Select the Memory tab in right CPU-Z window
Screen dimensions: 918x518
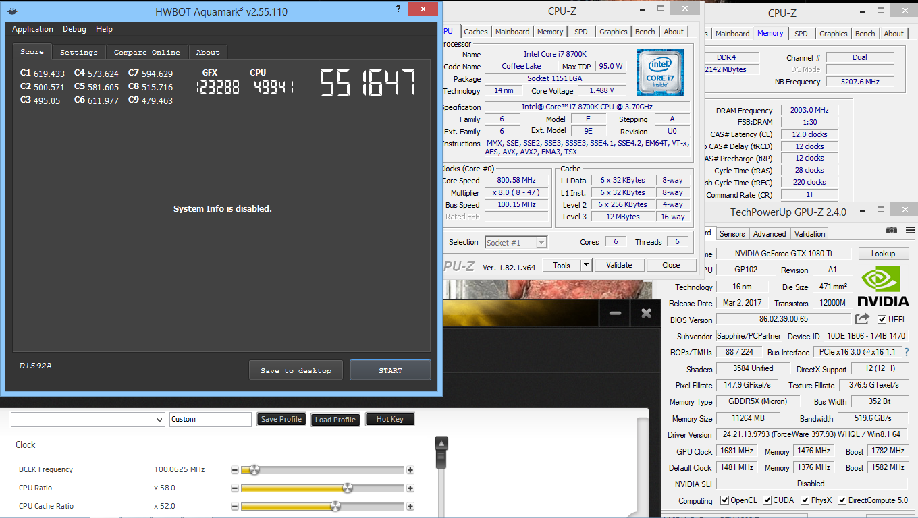point(770,33)
